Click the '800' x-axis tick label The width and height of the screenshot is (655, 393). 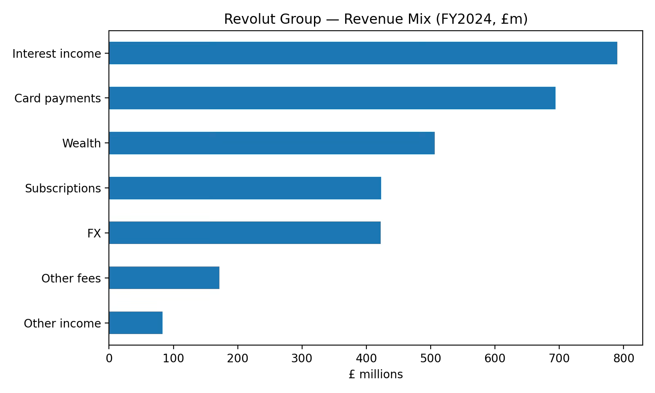point(623,359)
